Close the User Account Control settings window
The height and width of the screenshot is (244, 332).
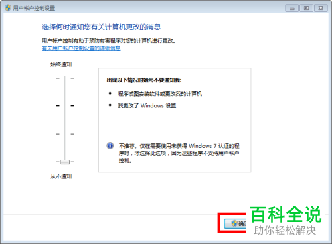click(321, 8)
